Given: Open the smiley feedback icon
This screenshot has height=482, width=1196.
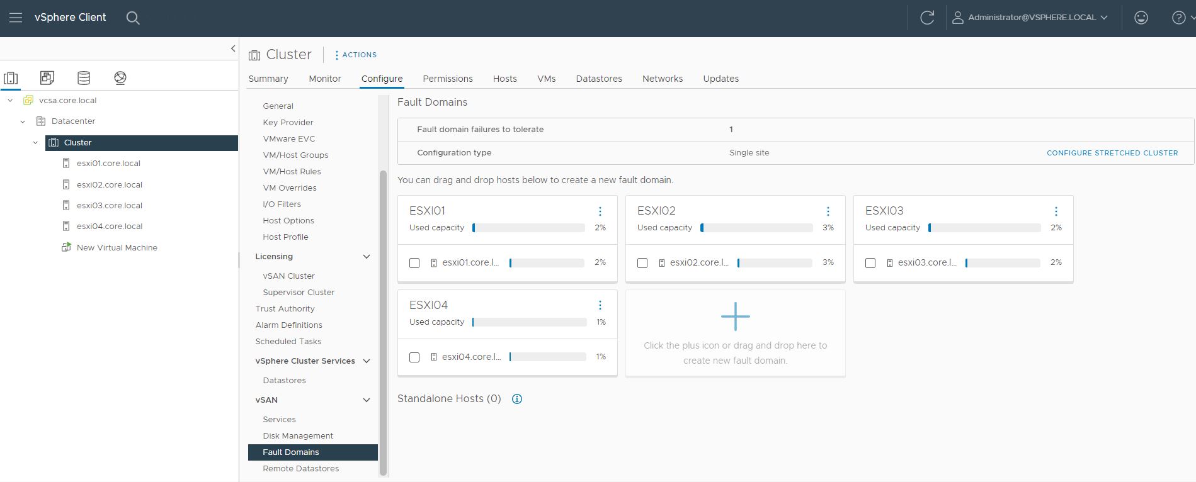Looking at the screenshot, I should click(1141, 18).
